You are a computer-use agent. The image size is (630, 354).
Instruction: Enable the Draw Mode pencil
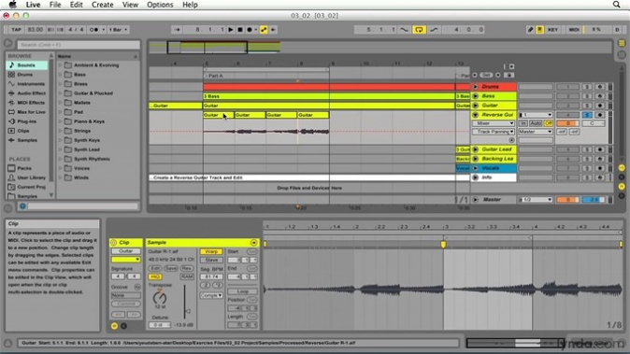pos(530,30)
